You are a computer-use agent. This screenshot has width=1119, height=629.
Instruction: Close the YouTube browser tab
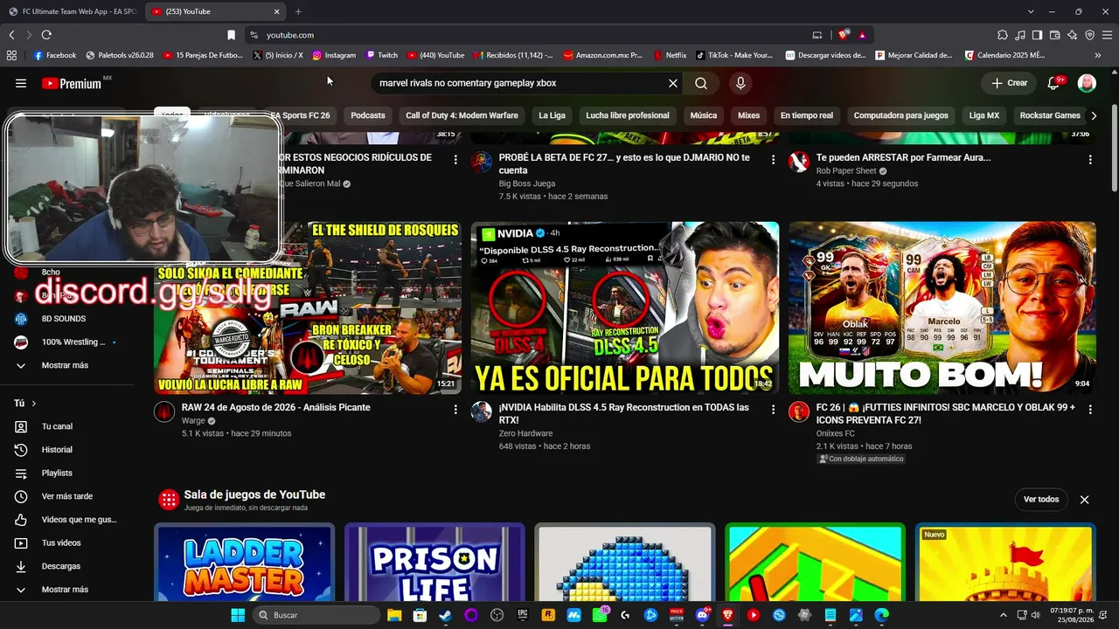click(277, 11)
